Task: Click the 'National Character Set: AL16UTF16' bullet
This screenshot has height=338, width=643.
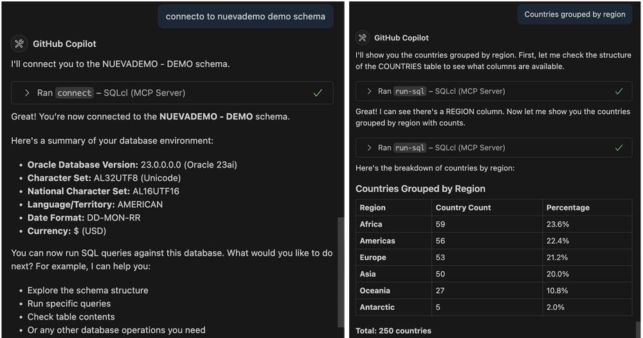Action: click(x=104, y=191)
